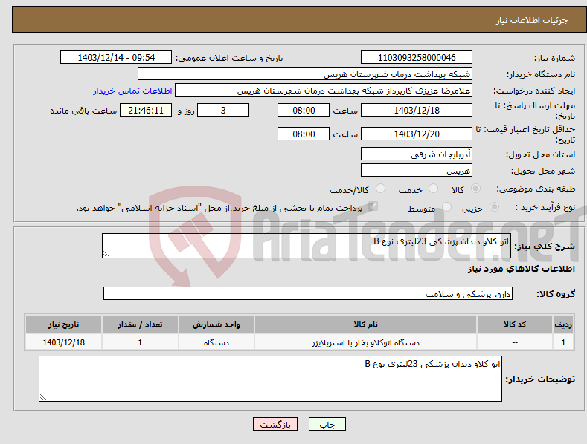Click the announcement date field 1403/12/14 - 09:54
Image resolution: width=587 pixels, height=444 pixels.
click(x=116, y=58)
